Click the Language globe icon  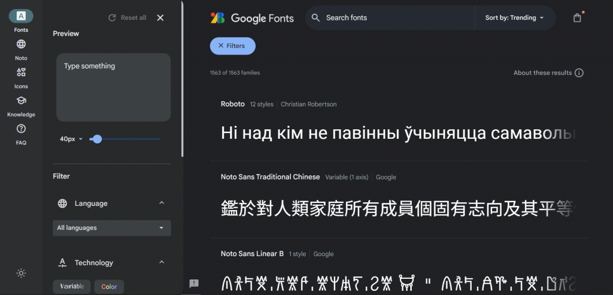pos(62,203)
